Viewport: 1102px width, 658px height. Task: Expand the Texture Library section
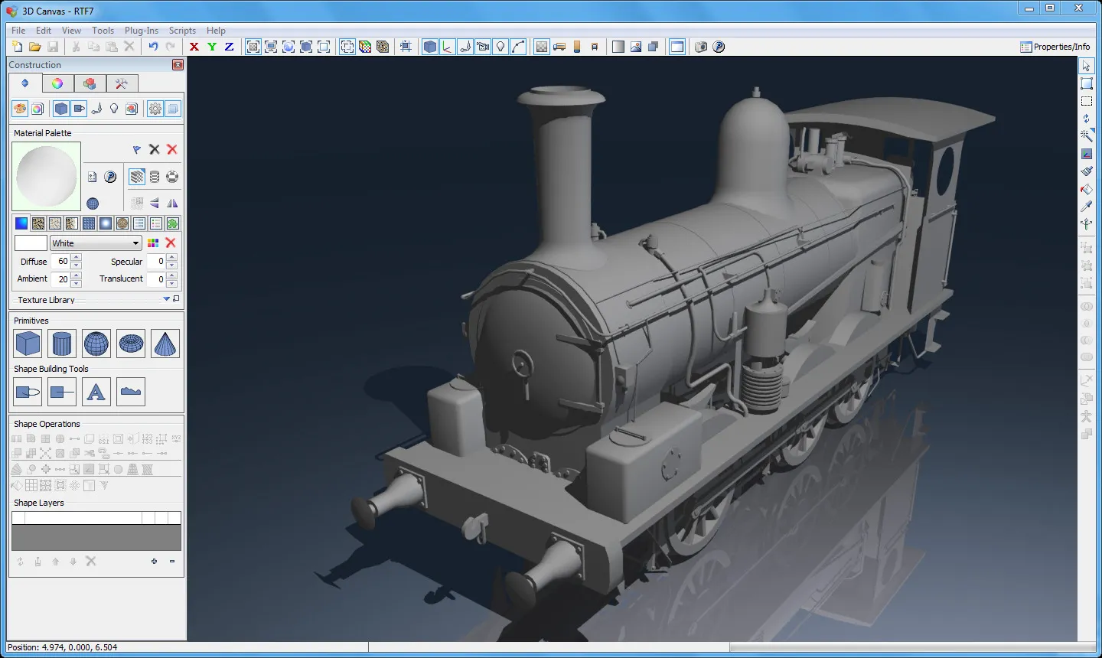(x=165, y=299)
